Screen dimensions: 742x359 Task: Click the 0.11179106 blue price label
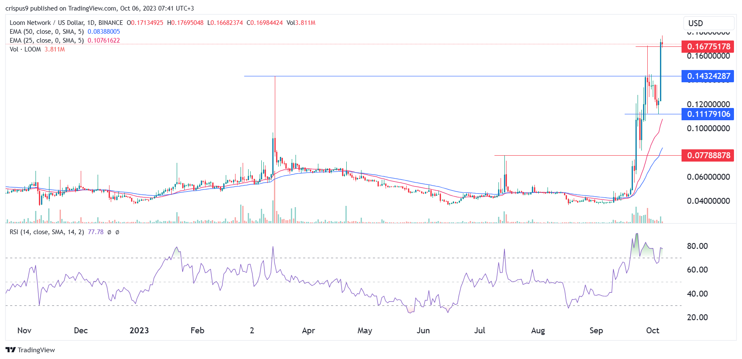click(x=708, y=114)
